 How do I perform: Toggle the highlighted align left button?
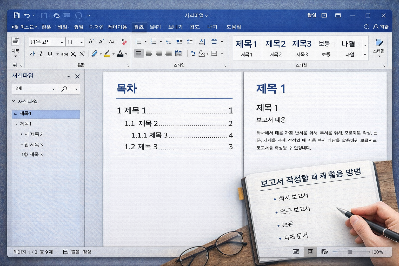click(x=139, y=54)
